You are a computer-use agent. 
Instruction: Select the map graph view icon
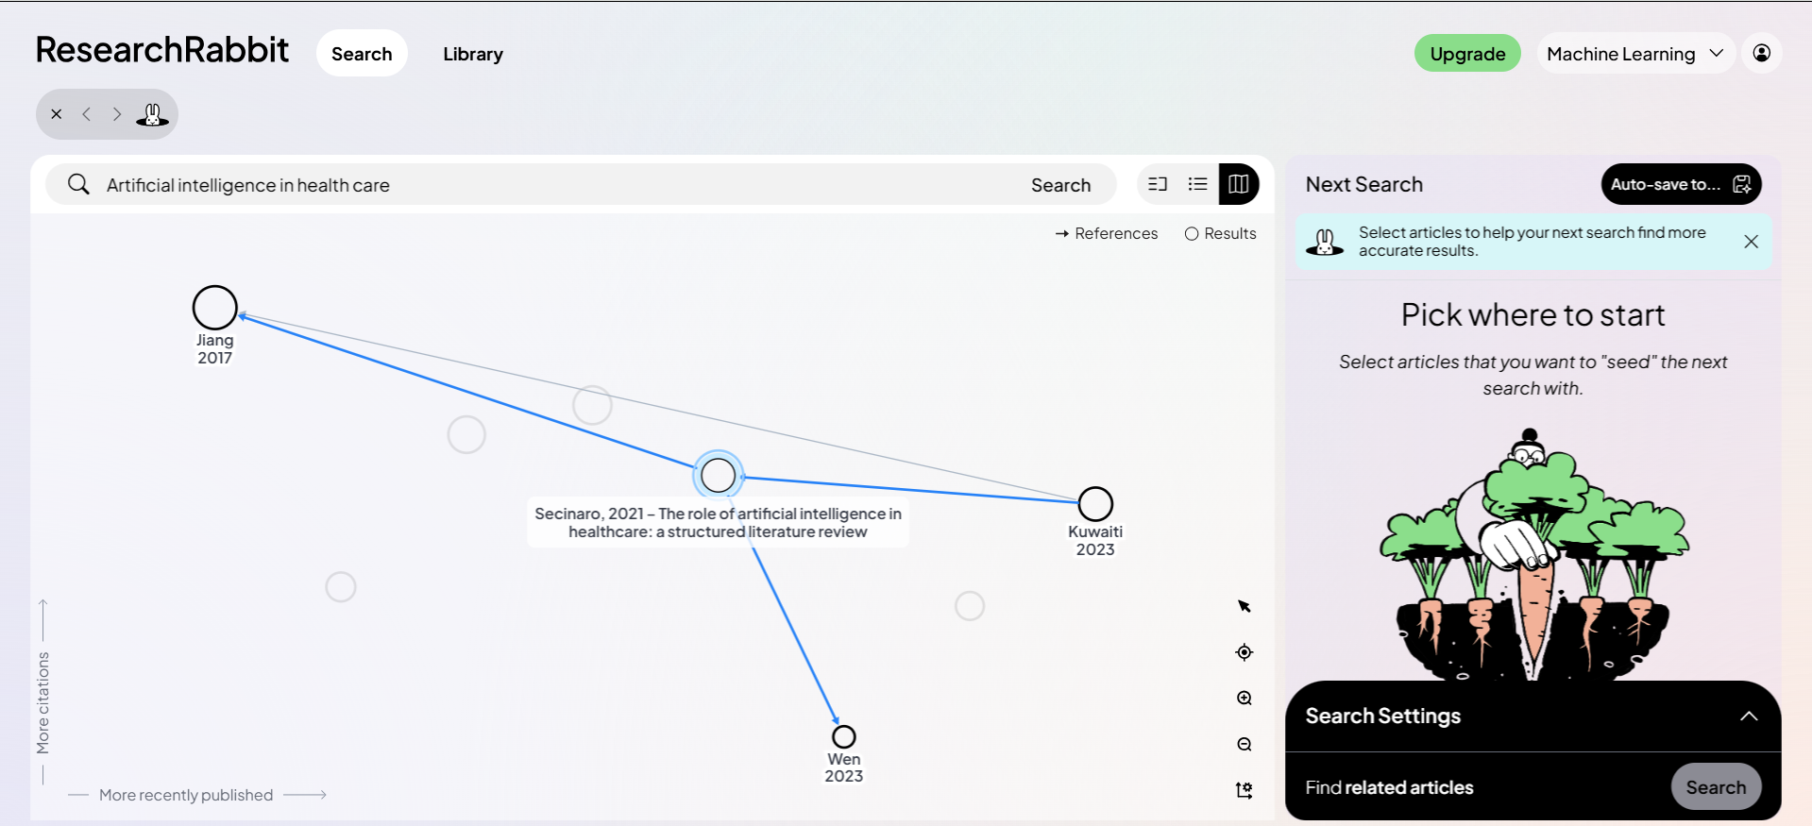(x=1239, y=184)
